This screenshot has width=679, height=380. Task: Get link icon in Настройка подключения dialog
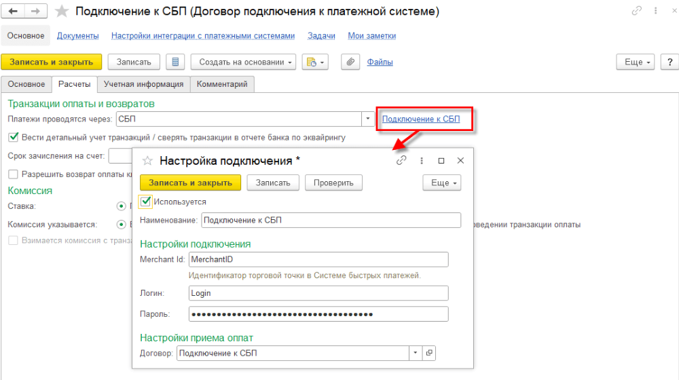401,161
